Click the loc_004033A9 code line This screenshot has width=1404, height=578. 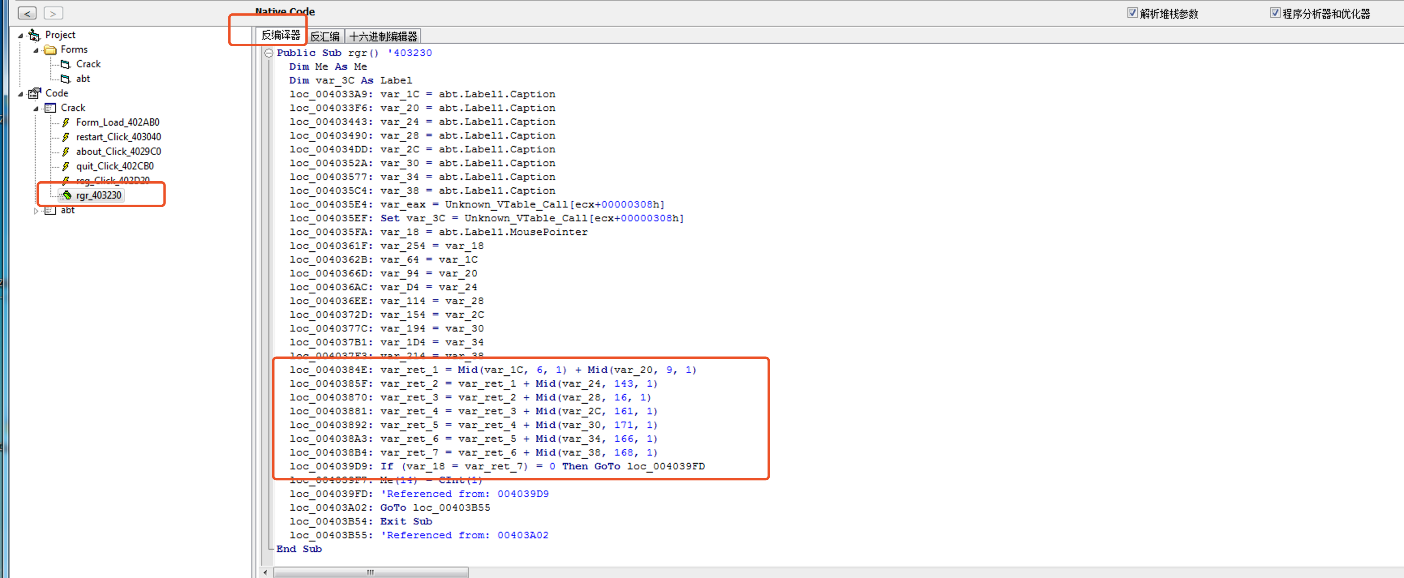[x=423, y=94]
